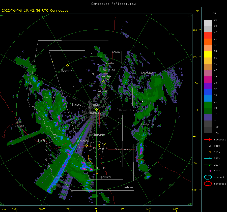The height and width of the screenshot is (212, 227).
Task: Click the Lacombe label
Action: (109, 63)
